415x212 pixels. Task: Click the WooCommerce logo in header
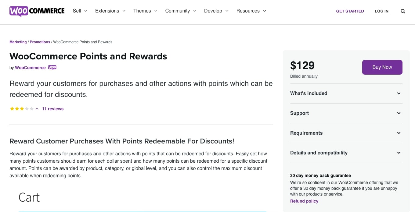[x=37, y=11]
